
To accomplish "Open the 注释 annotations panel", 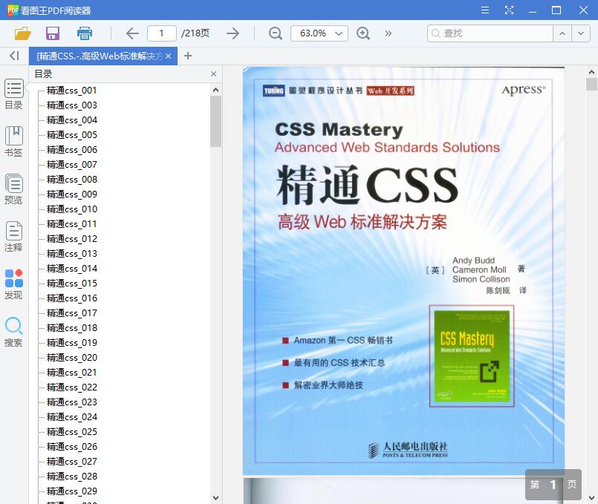I will 13,237.
